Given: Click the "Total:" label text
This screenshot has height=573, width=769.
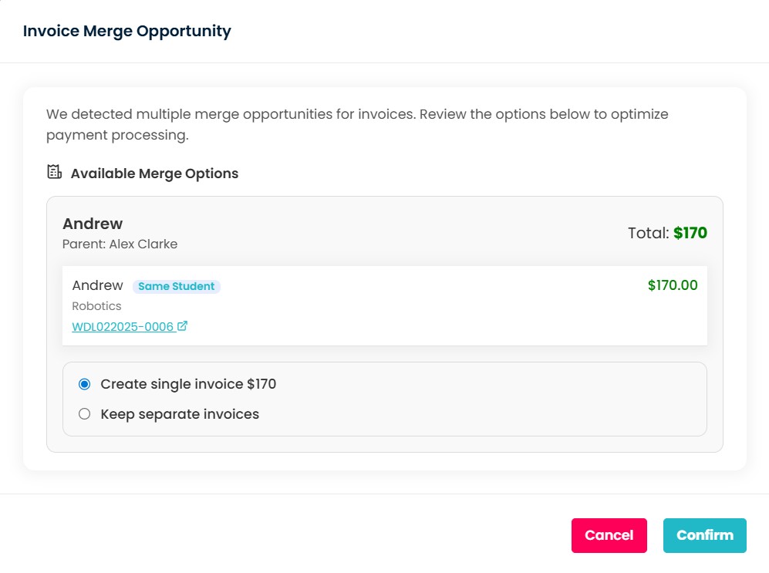Looking at the screenshot, I should (648, 233).
